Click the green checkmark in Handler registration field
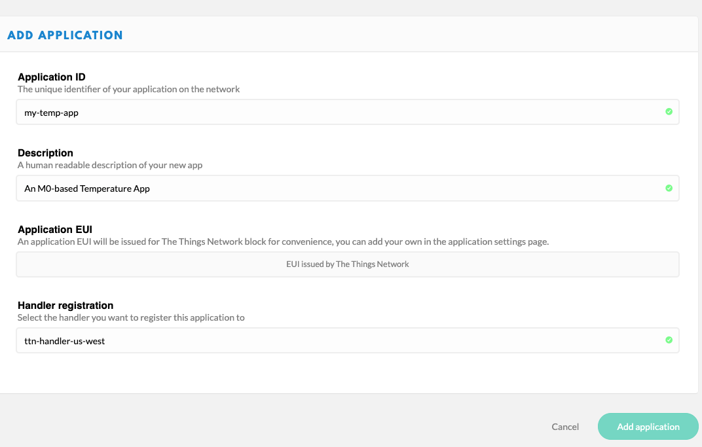The image size is (702, 447). tap(669, 340)
